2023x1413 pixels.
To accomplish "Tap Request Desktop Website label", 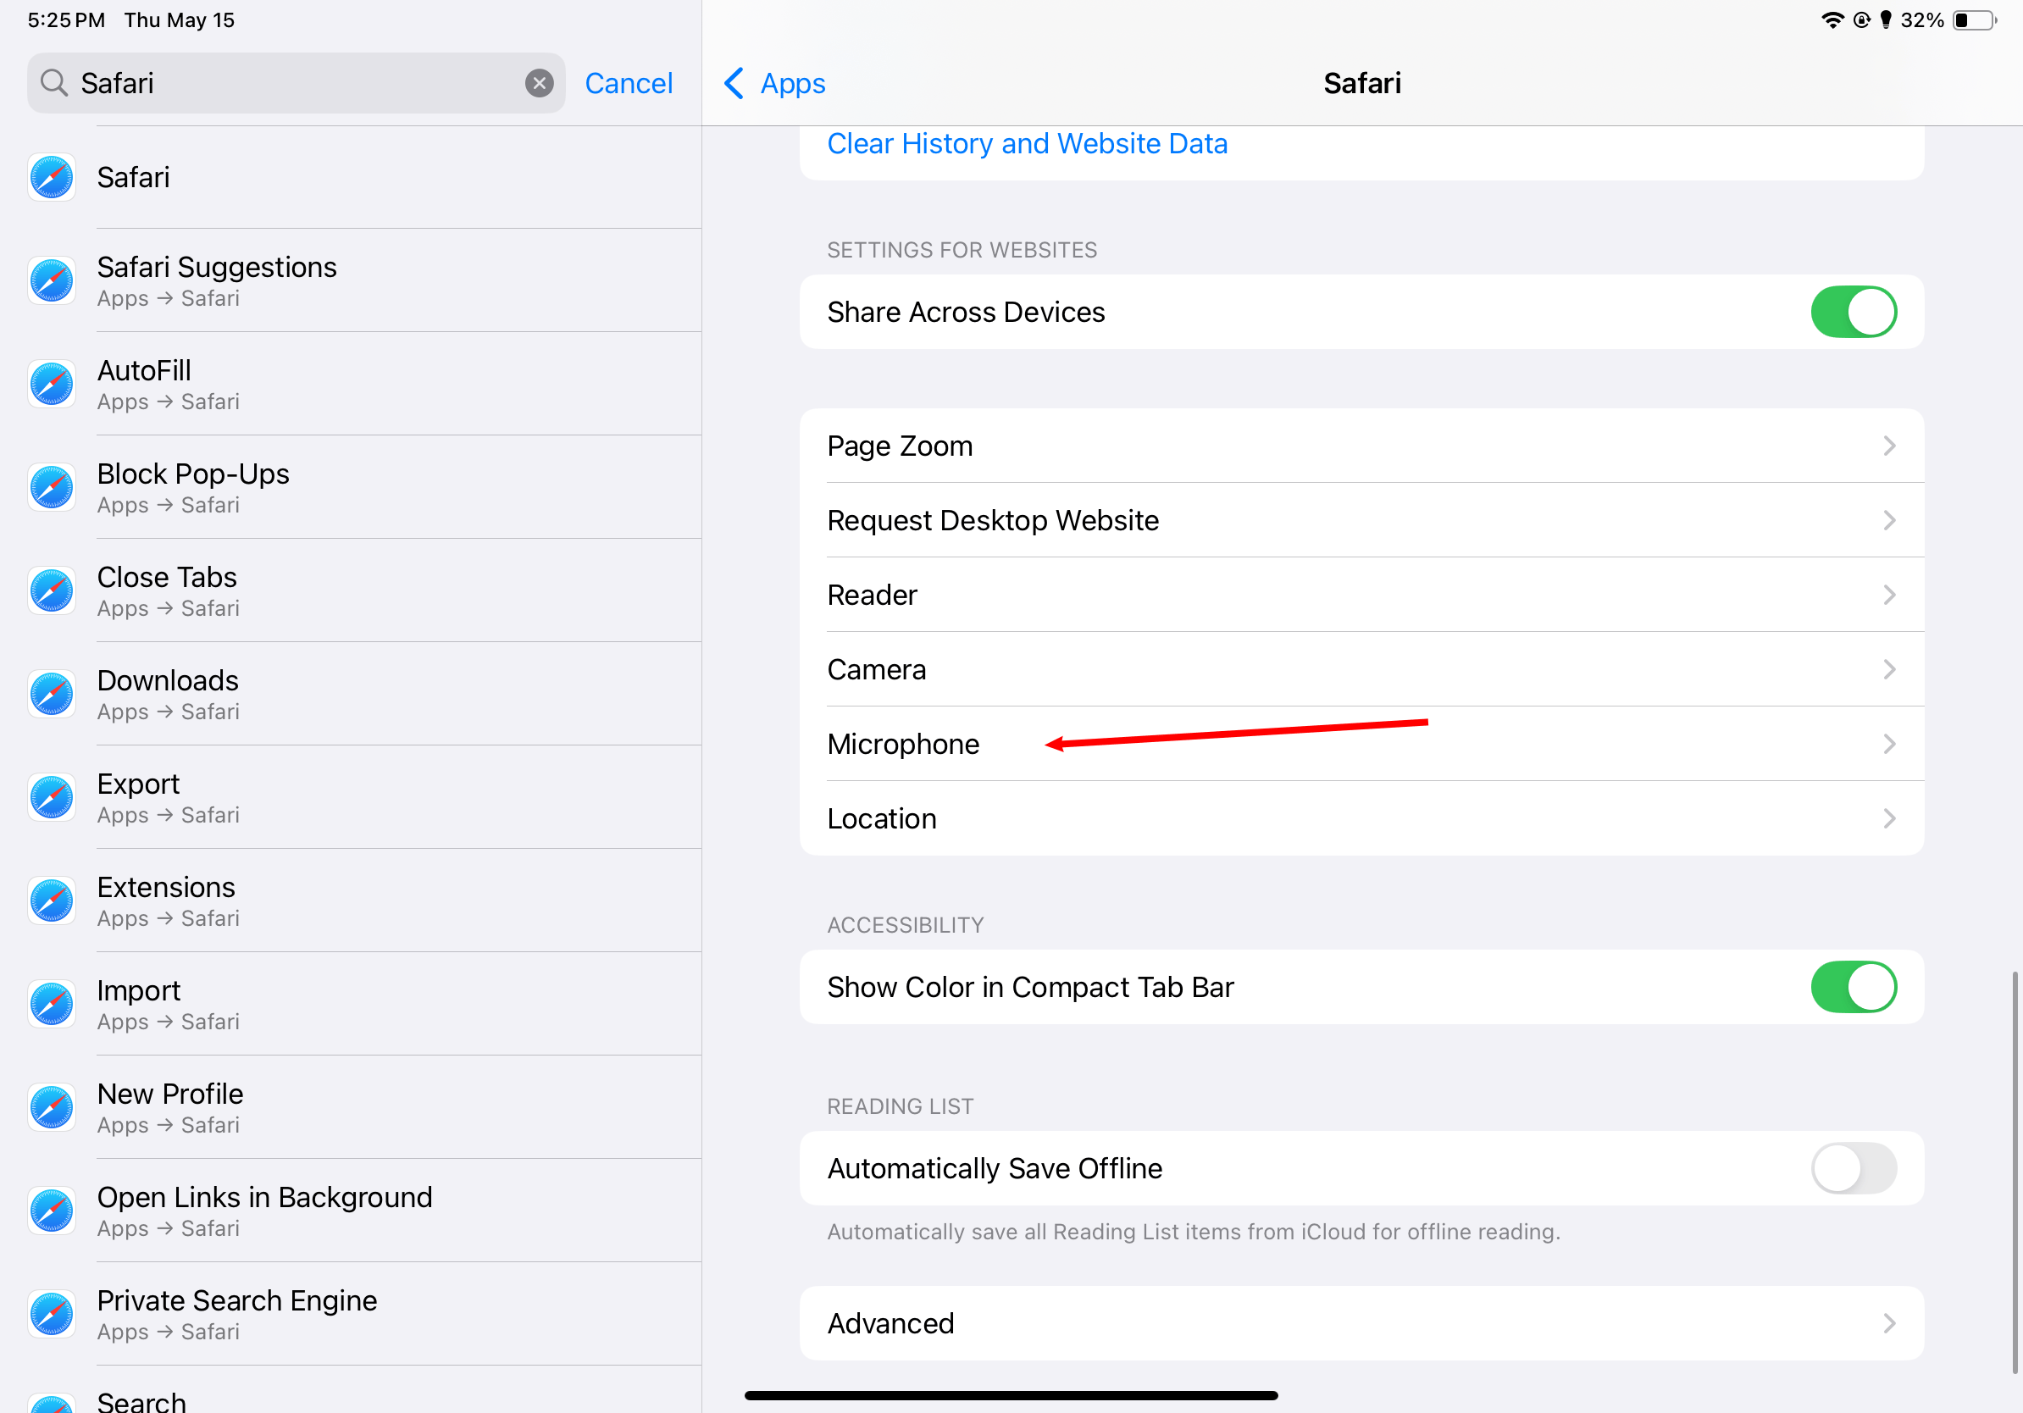I will 993,521.
